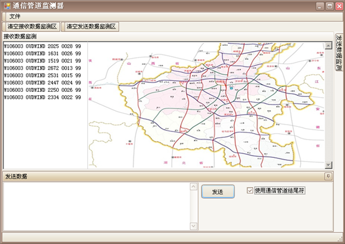This screenshot has height=244, width=345.
Task: Select the row containing 2025 0028 99
Action: click(x=42, y=46)
